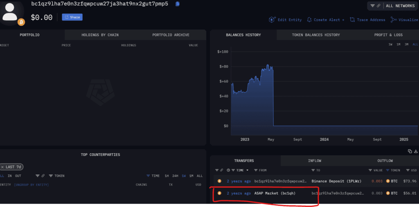Click the Visualize graph icon
Image resolution: width=419 pixels, height=207 pixels.
[394, 20]
